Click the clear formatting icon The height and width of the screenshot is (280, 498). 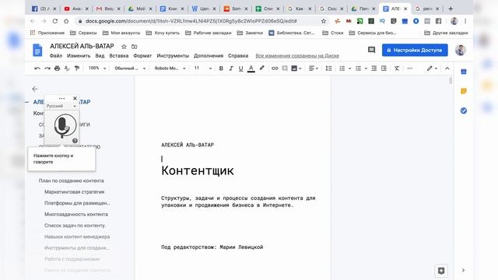pos(397,68)
